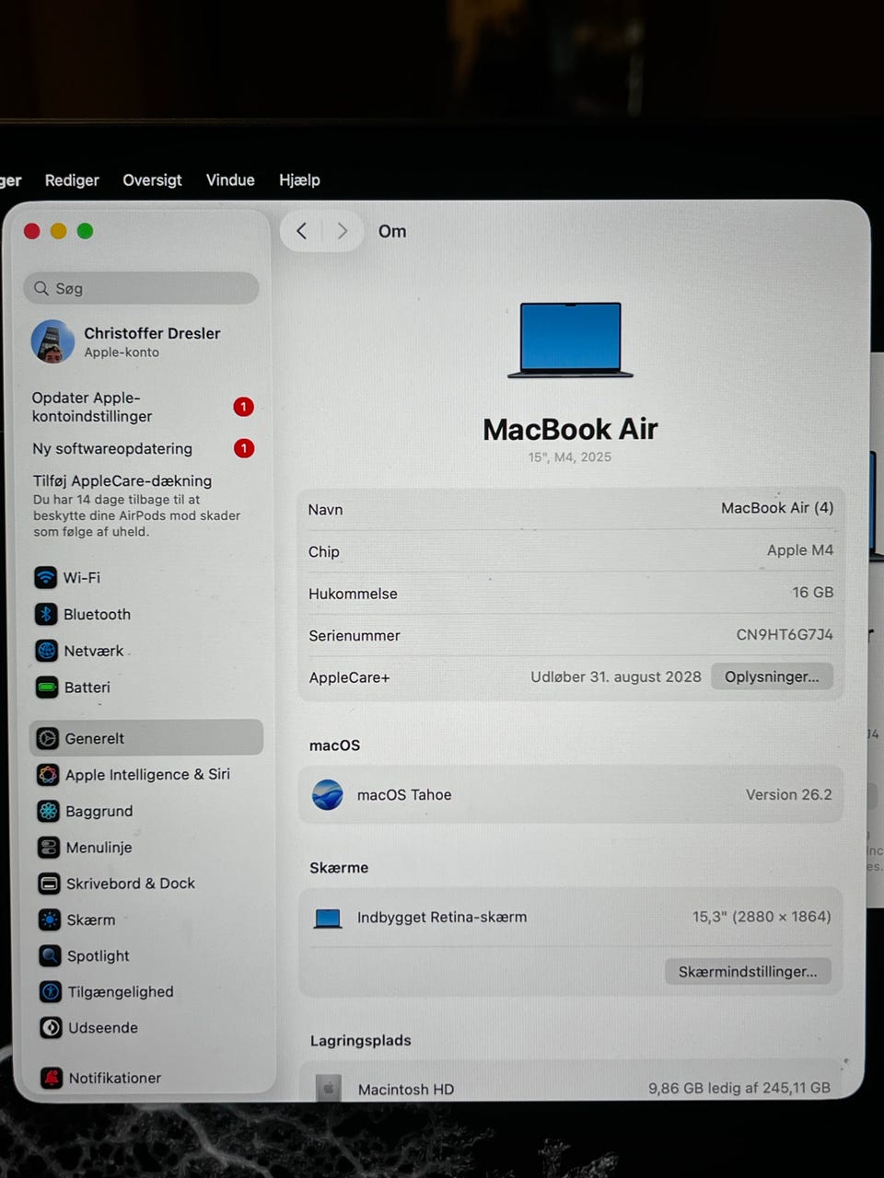
Task: Open the Tilgængelighed accessibility icon
Action: pyautogui.click(x=51, y=991)
